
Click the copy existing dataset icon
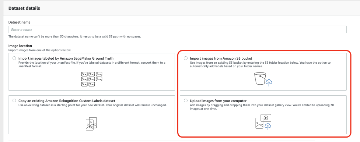click(91, 124)
